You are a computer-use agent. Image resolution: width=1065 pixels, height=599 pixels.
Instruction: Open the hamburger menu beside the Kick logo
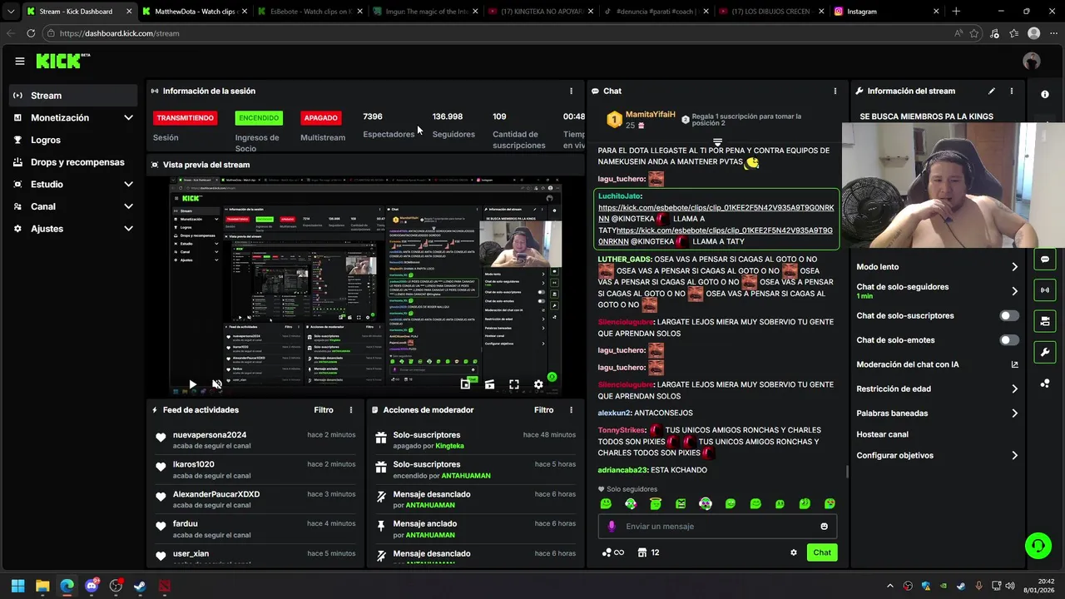click(x=19, y=61)
